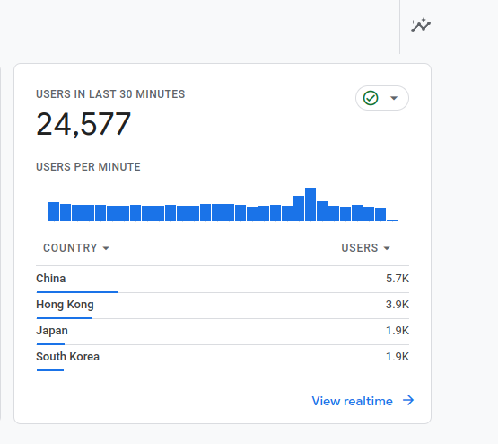Open the Insights sparkline icon

click(421, 25)
